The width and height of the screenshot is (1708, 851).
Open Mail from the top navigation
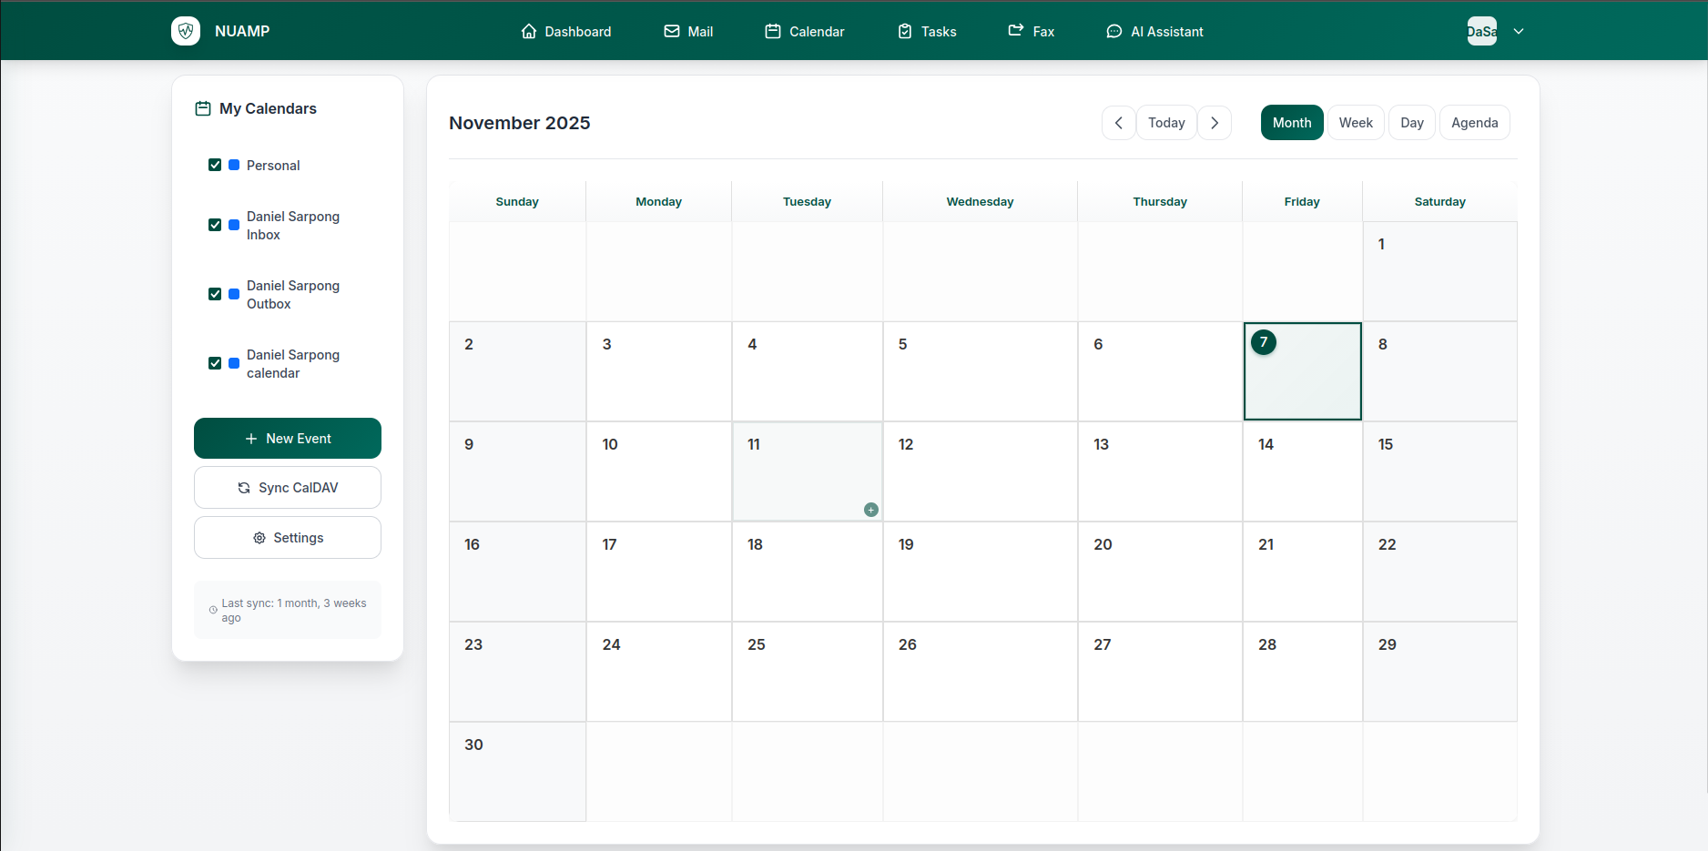[688, 32]
